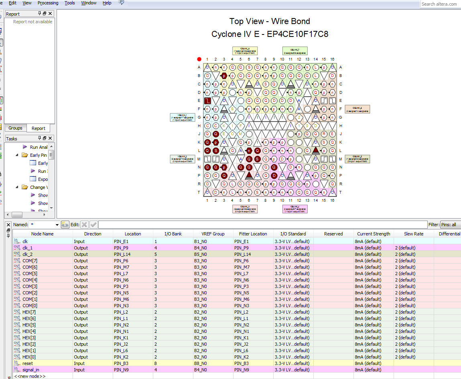Viewport: 461px width, 379px height.
Task: Select assigned pin B3 in package view
Action: (x=224, y=75)
